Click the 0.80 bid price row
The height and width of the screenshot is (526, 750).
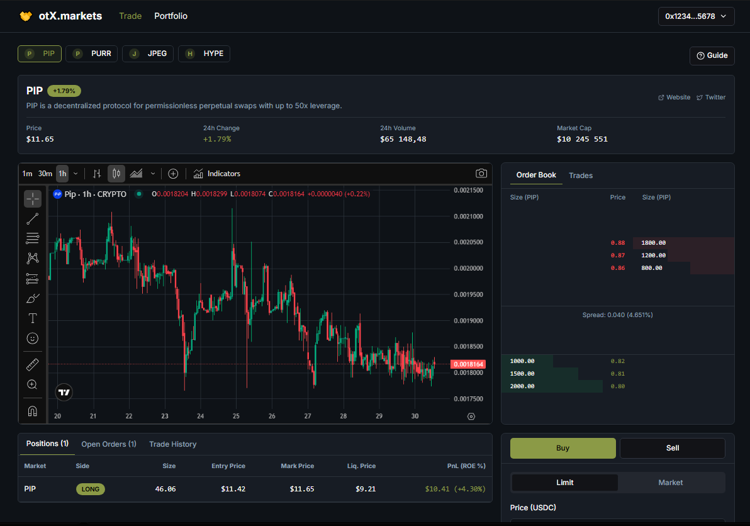coord(617,386)
